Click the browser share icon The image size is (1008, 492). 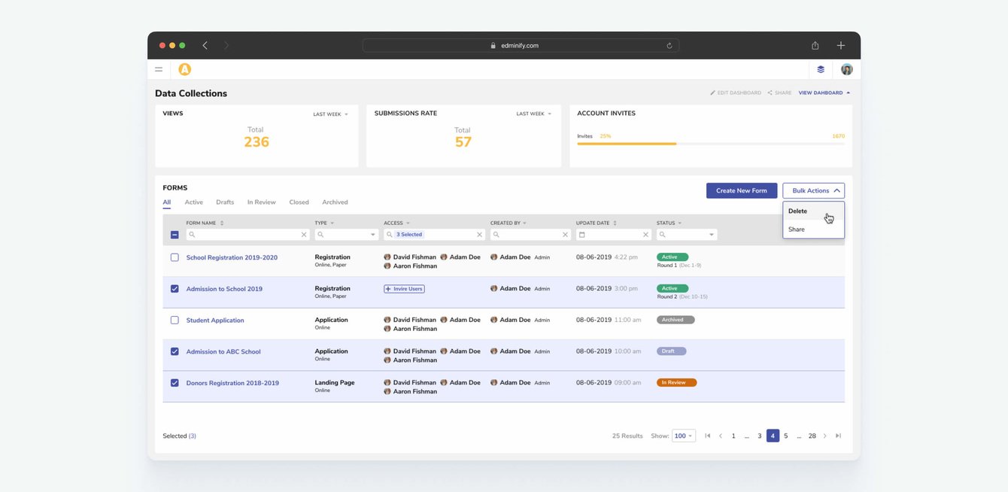click(815, 45)
